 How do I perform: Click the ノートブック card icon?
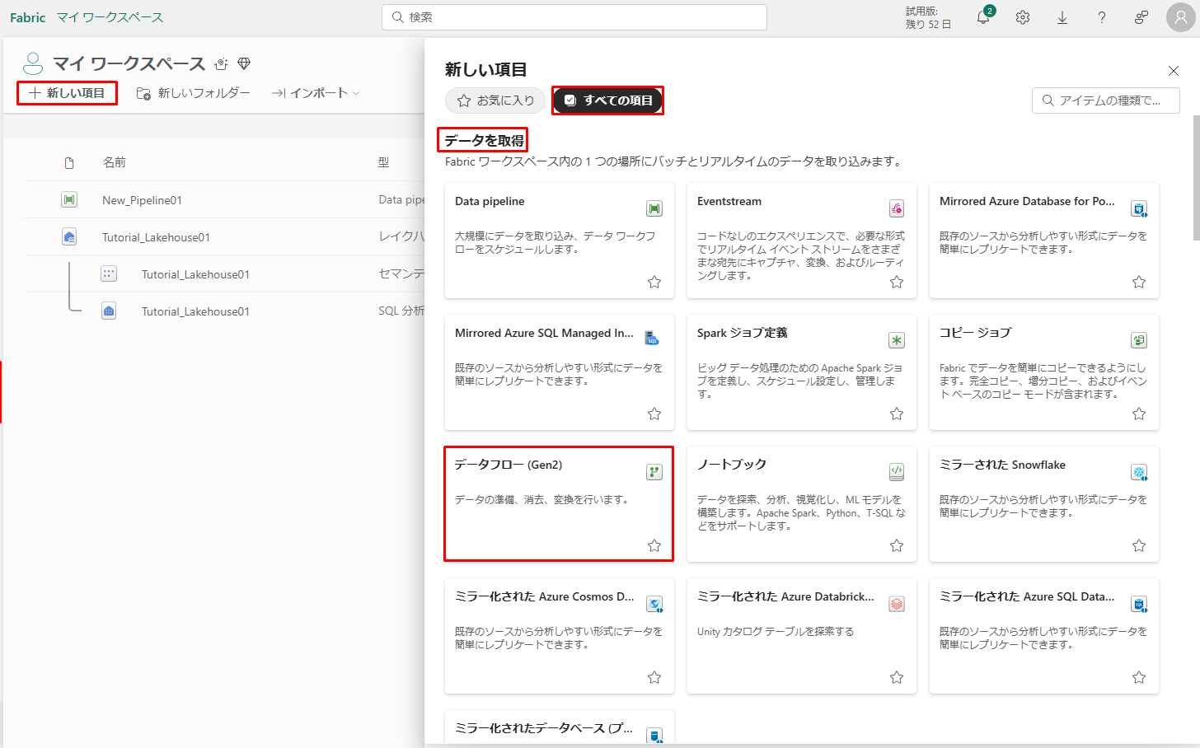point(897,472)
